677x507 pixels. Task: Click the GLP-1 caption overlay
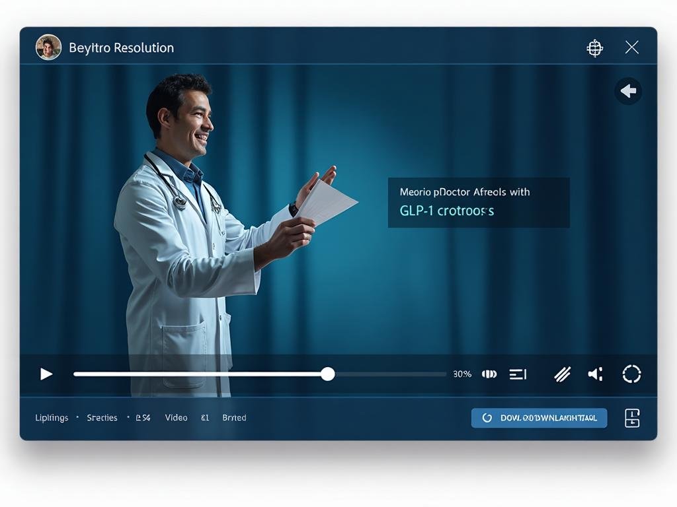click(x=478, y=202)
